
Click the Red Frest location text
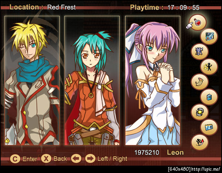[x=61, y=7]
